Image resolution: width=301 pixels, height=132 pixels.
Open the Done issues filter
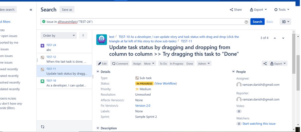tap(6, 62)
